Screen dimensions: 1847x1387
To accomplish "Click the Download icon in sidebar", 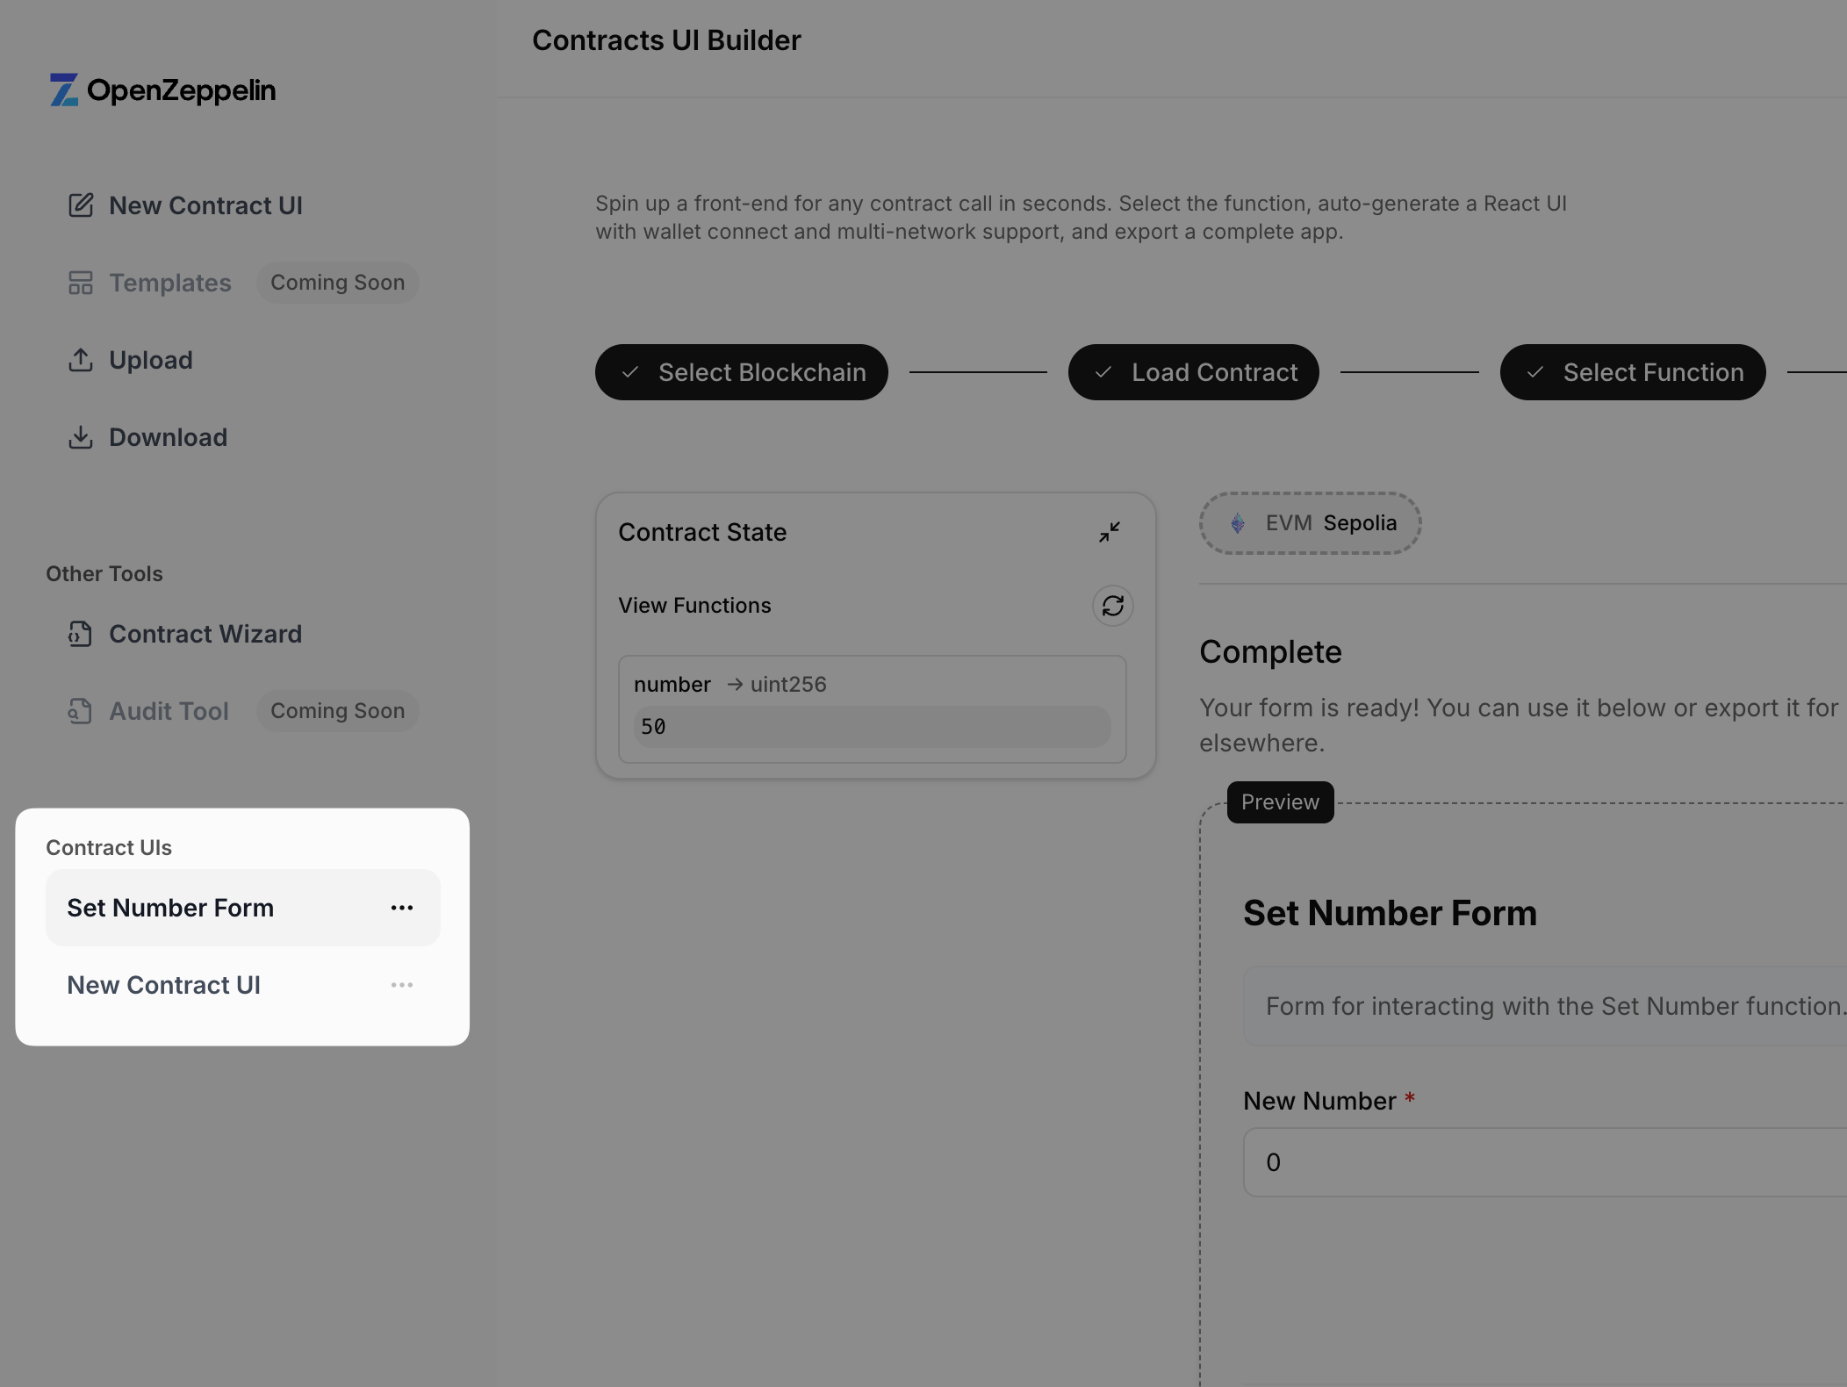I will coord(81,436).
